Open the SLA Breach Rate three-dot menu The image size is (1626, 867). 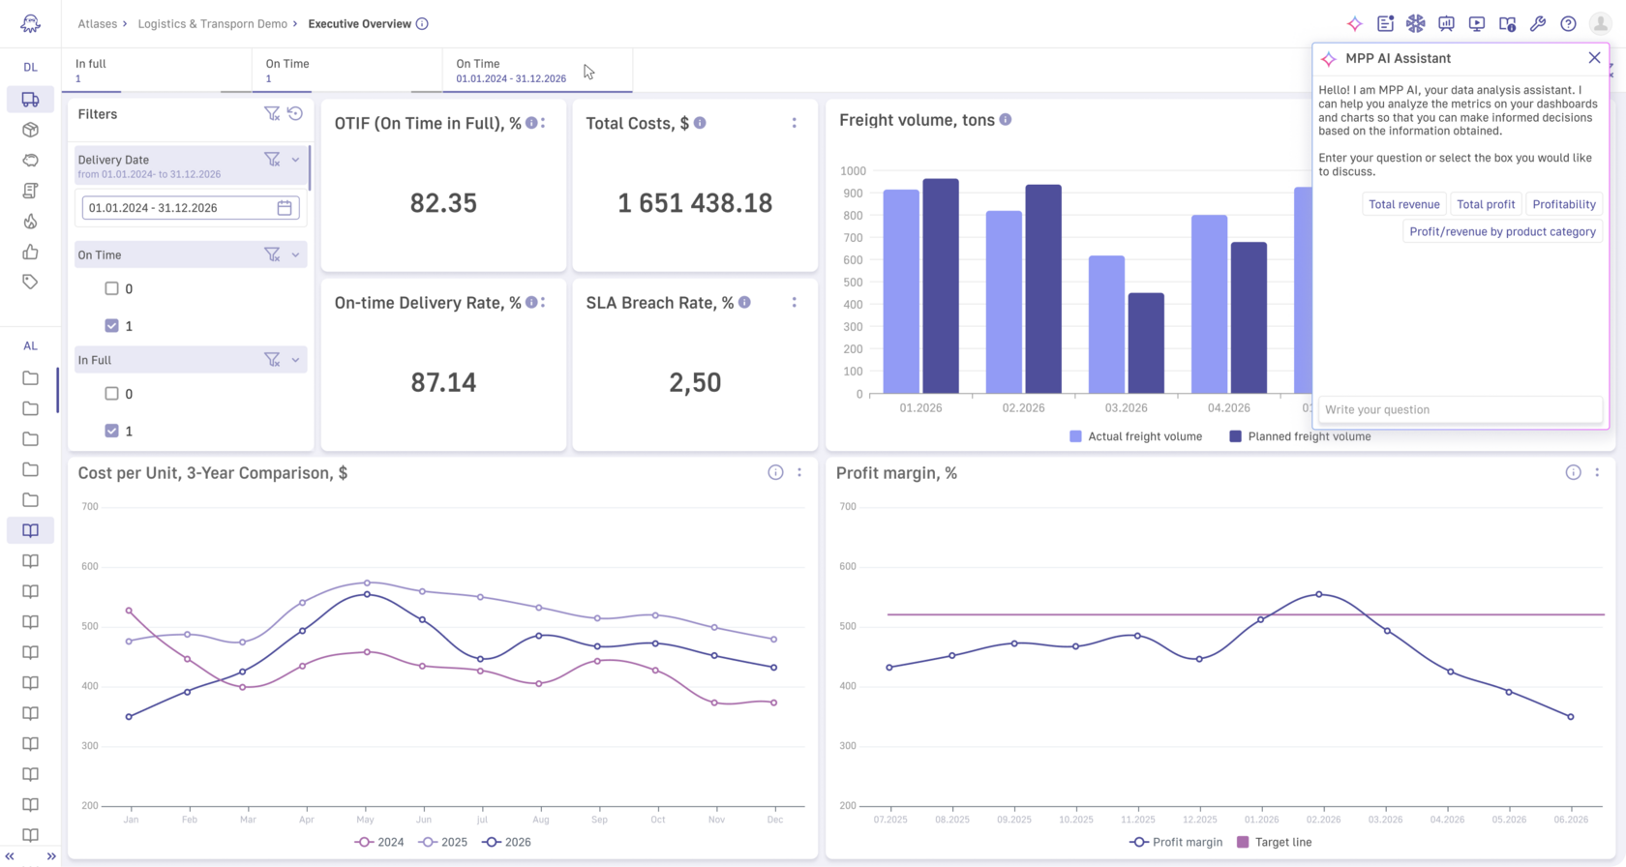click(795, 302)
